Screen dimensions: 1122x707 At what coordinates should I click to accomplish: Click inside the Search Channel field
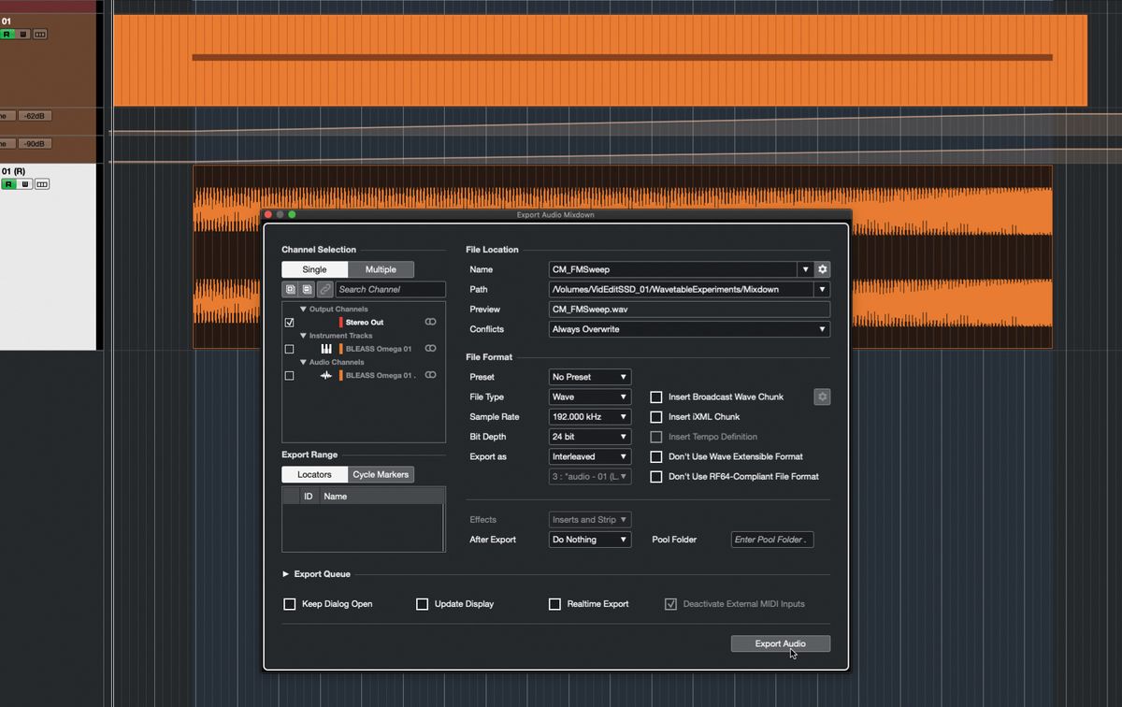391,289
